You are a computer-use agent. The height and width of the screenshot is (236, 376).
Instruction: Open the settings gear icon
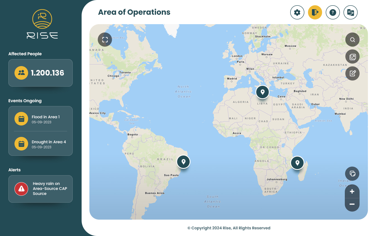click(x=297, y=12)
